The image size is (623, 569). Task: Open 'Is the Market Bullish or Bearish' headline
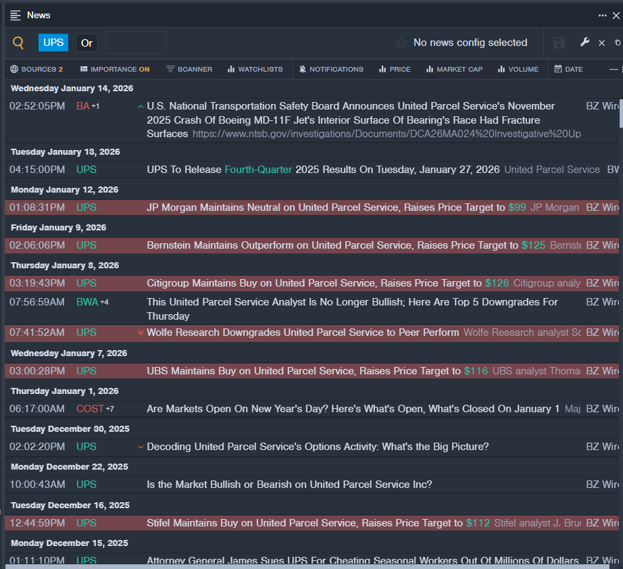tap(289, 485)
